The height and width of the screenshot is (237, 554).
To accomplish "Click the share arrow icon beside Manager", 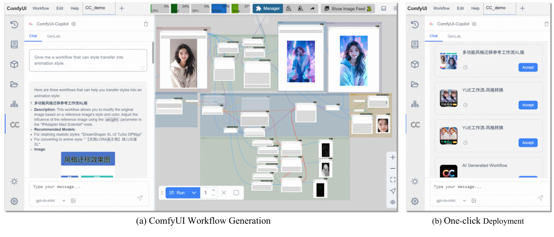I will coord(312,8).
